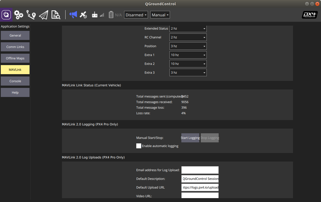Viewport: 321px width, 202px height.
Task: Show vehicle messages via megaphone icon
Action: click(x=73, y=15)
